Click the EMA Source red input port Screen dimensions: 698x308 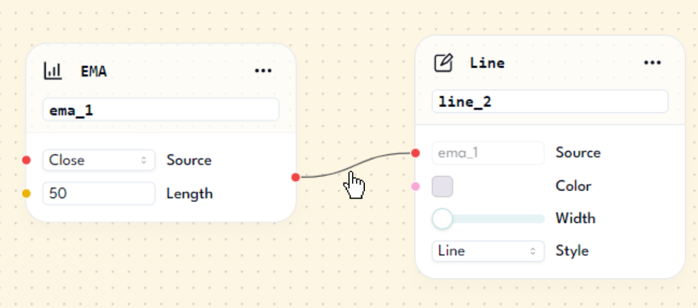pyautogui.click(x=26, y=160)
